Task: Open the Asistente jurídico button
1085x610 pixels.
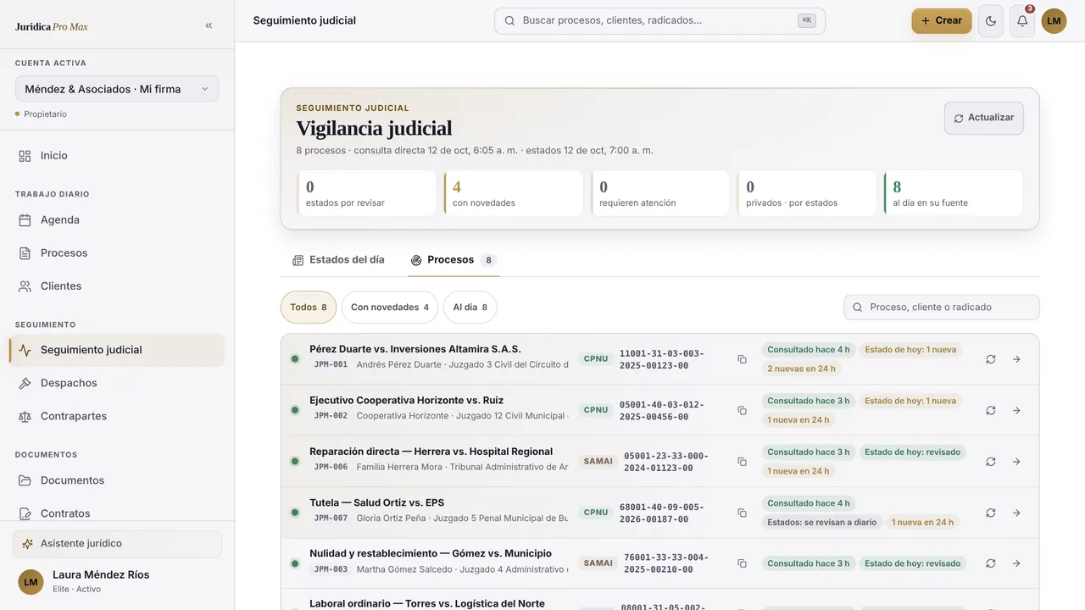Action: 117,544
